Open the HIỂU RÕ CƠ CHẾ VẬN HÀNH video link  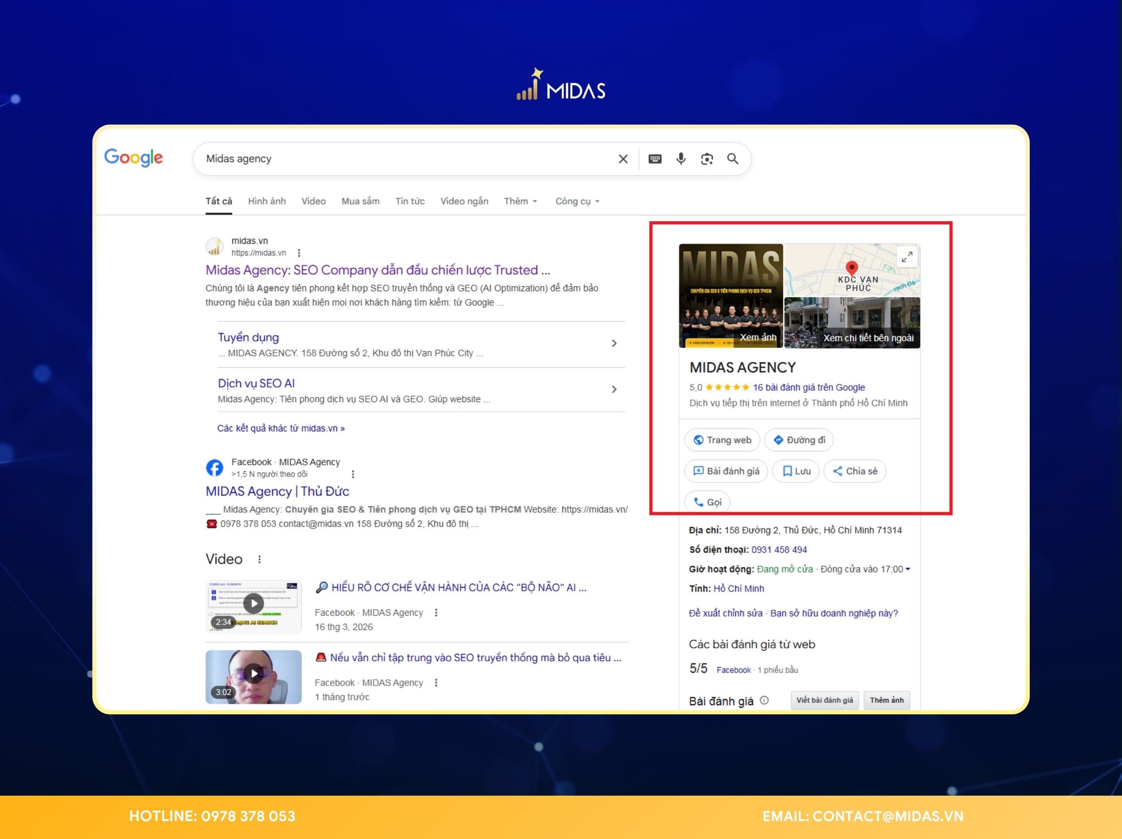450,588
